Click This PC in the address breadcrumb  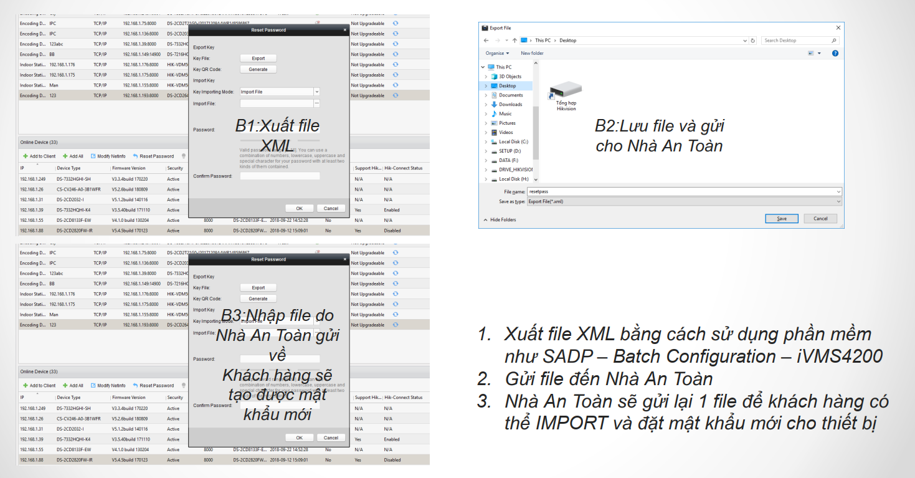543,40
